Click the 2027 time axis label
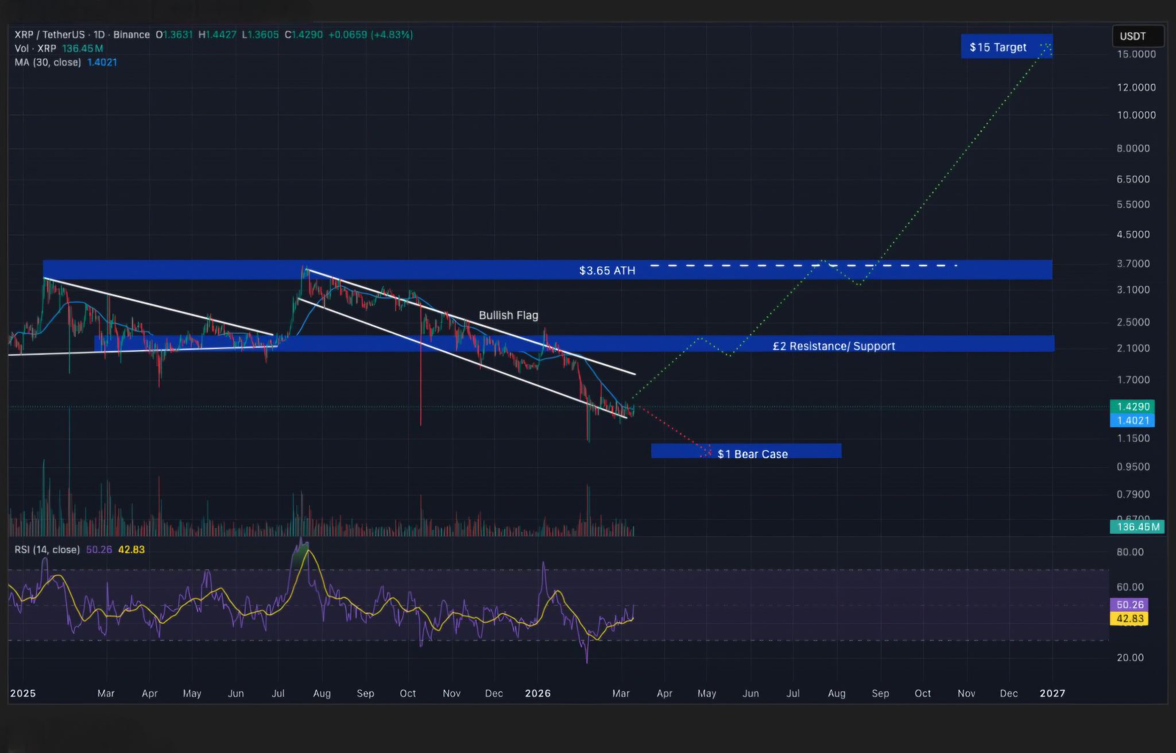Viewport: 1176px width, 753px height. (x=1052, y=693)
